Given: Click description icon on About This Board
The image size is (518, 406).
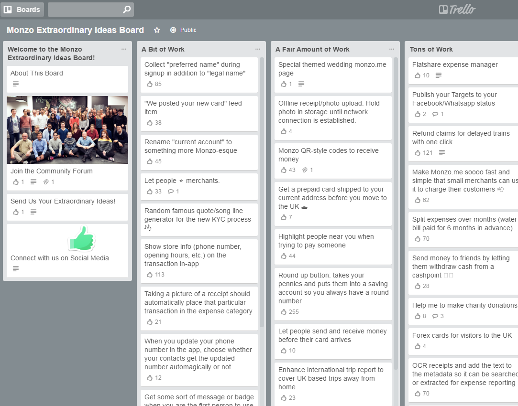Looking at the screenshot, I should point(15,84).
